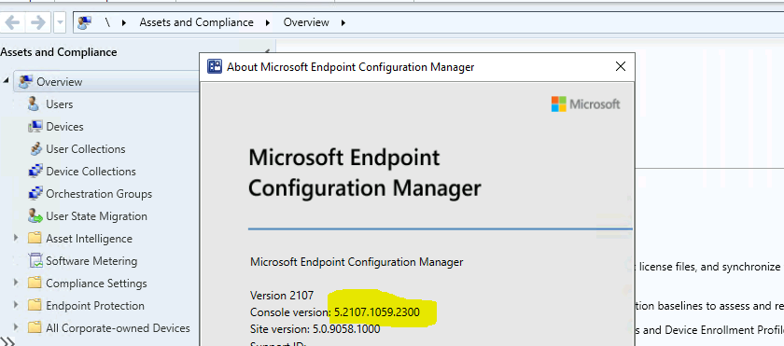Select Device Collections node
The image size is (784, 346).
pyautogui.click(x=91, y=172)
